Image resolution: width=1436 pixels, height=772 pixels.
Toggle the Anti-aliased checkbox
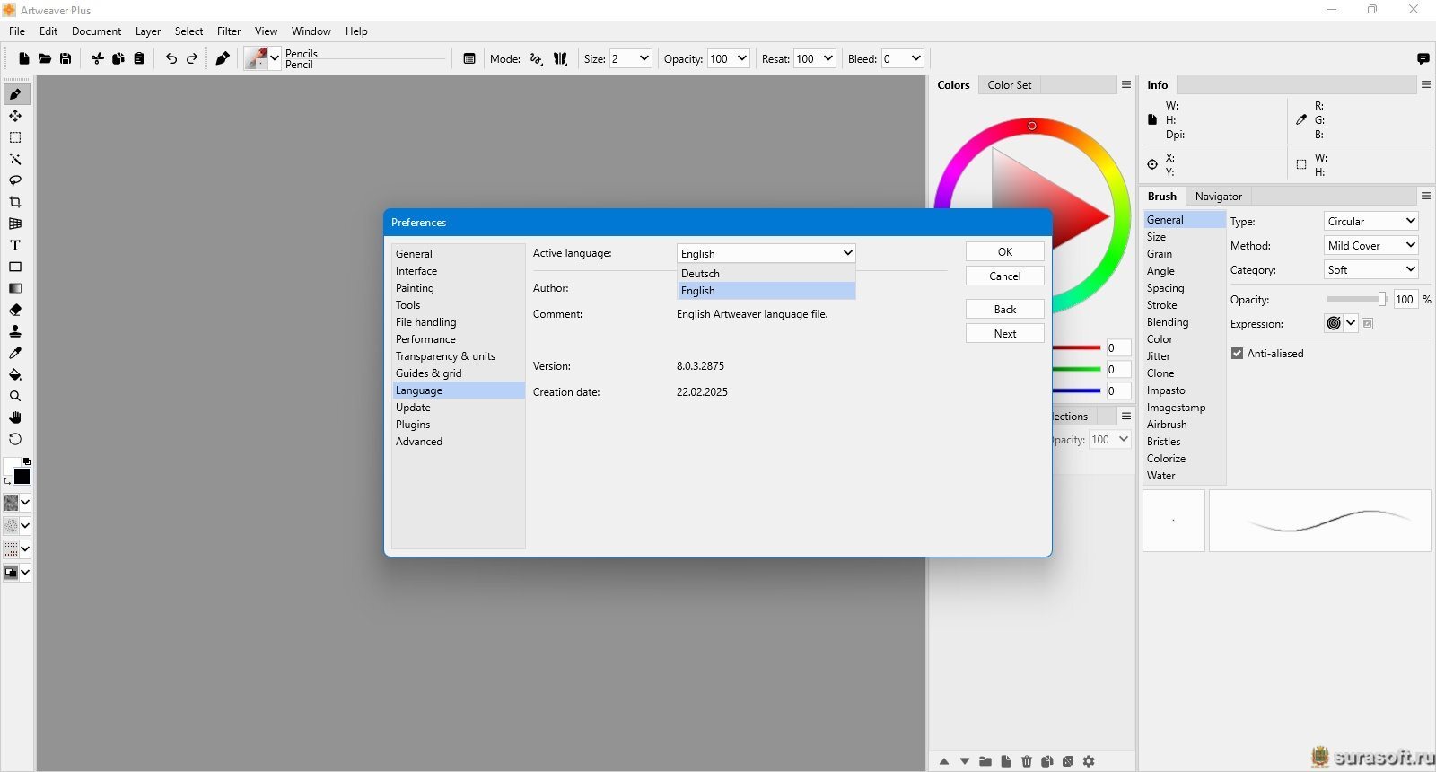click(x=1237, y=354)
